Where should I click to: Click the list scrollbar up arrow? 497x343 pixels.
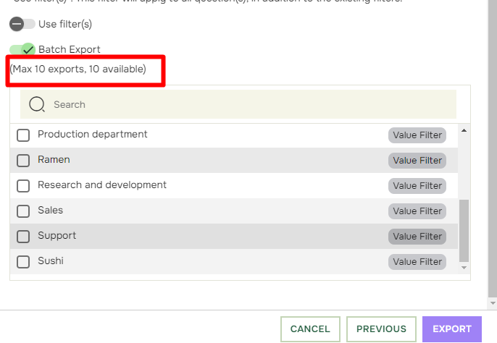(464, 130)
